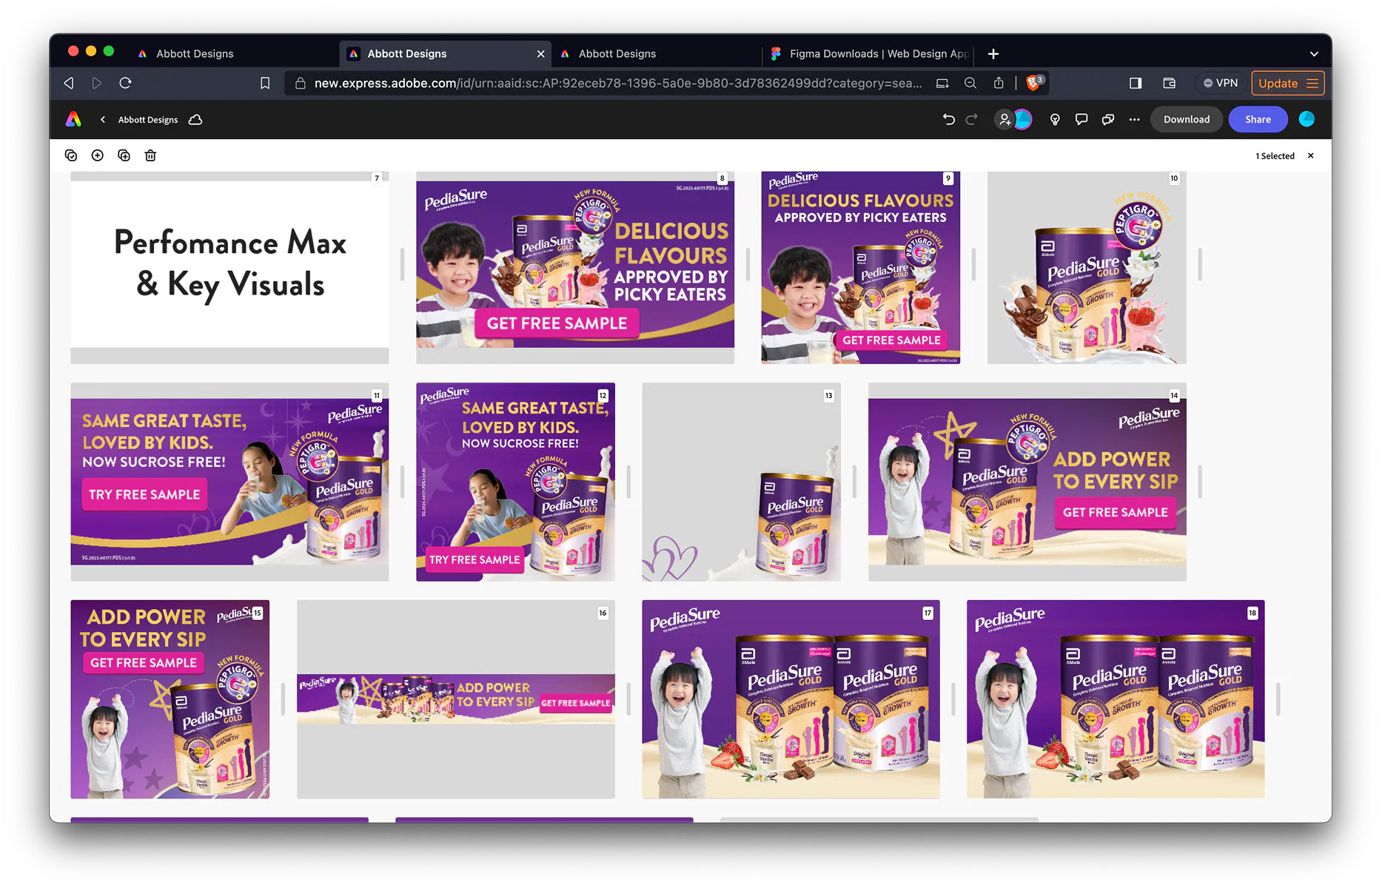Image resolution: width=1382 pixels, height=888 pixels.
Task: Delete the selected page with the trash icon
Action: pos(150,155)
